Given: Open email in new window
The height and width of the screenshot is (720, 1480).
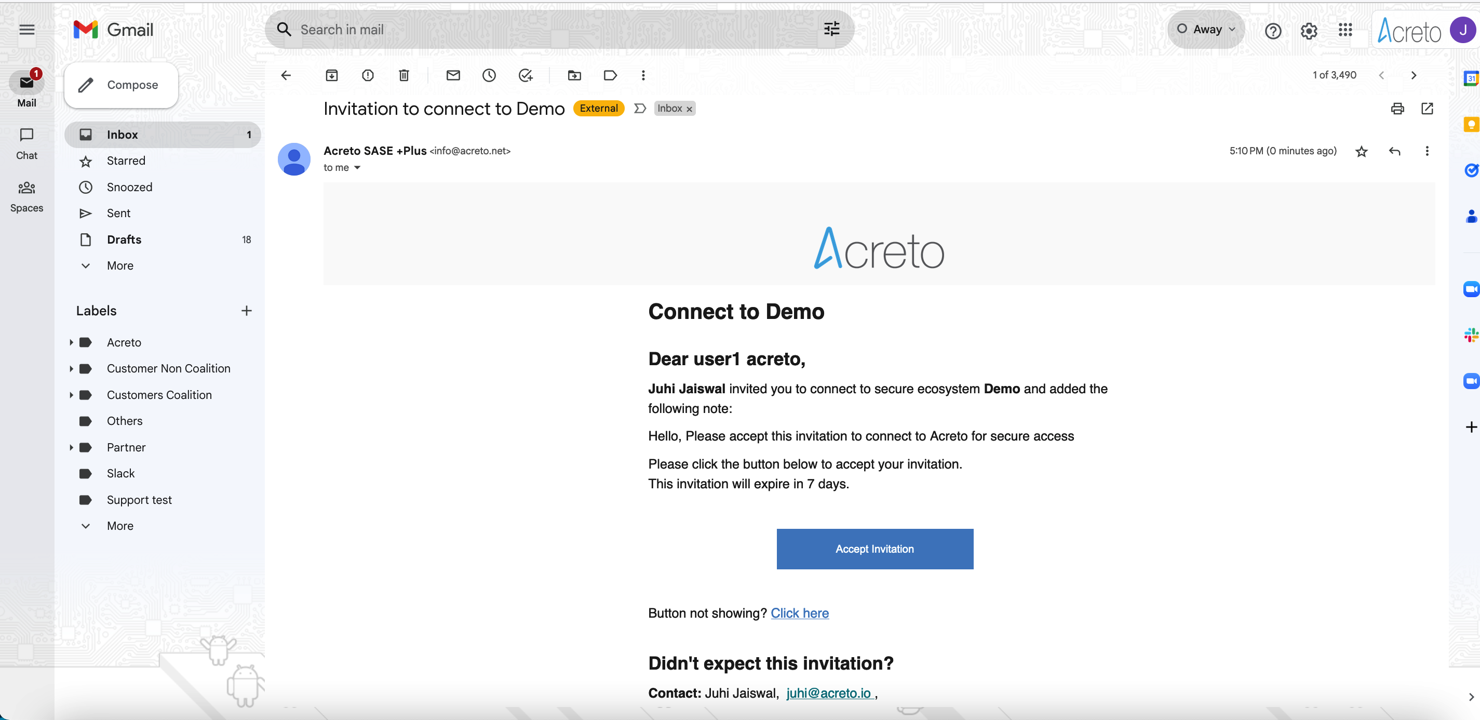Looking at the screenshot, I should pos(1427,109).
